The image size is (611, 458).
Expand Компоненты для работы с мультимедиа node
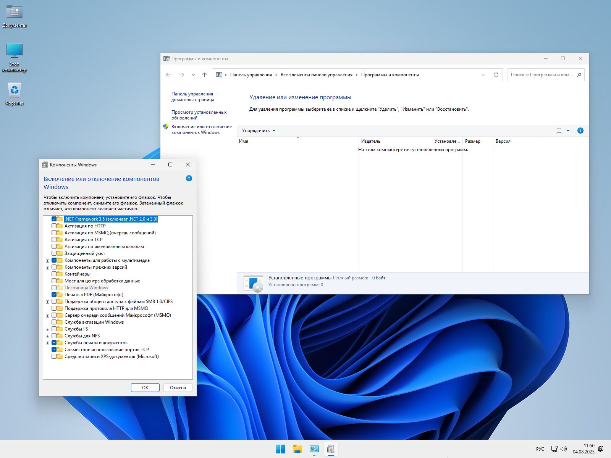tap(48, 261)
